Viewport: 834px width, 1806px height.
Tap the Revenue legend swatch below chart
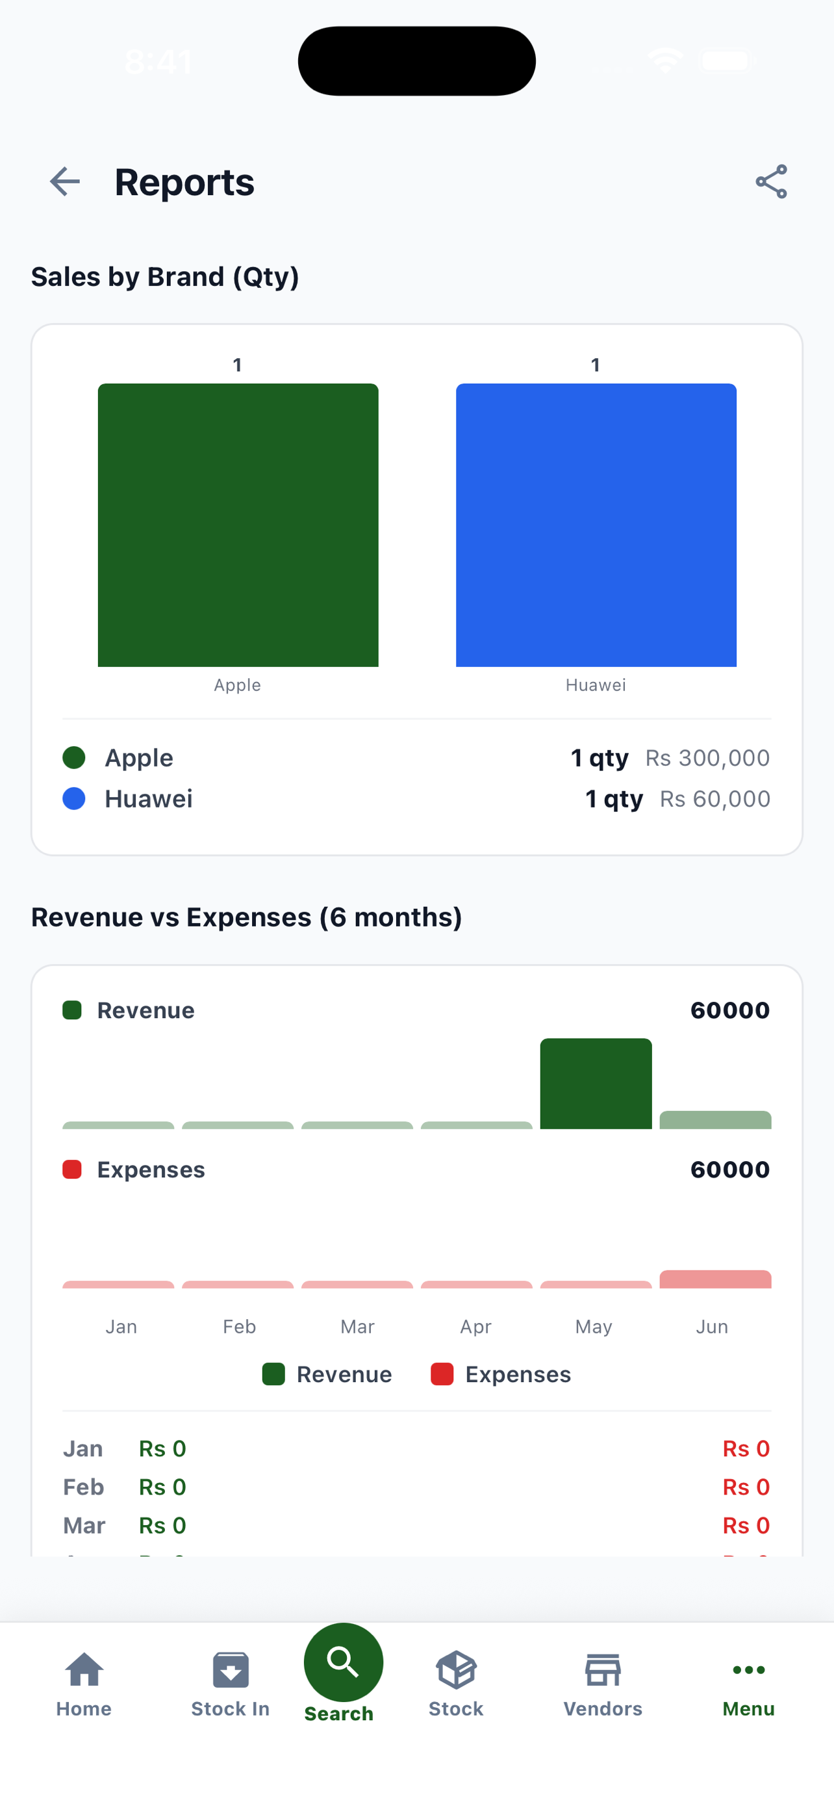pyautogui.click(x=273, y=1374)
